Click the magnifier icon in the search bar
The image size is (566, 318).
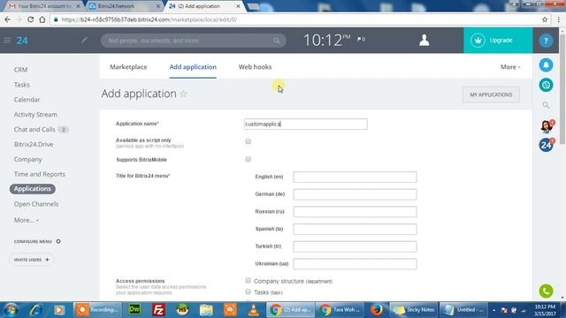(x=277, y=41)
